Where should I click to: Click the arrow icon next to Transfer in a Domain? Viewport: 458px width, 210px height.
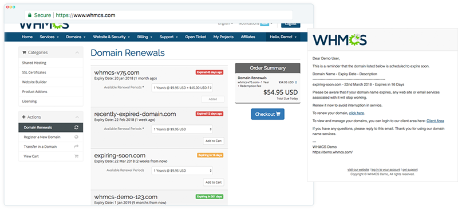77,147
